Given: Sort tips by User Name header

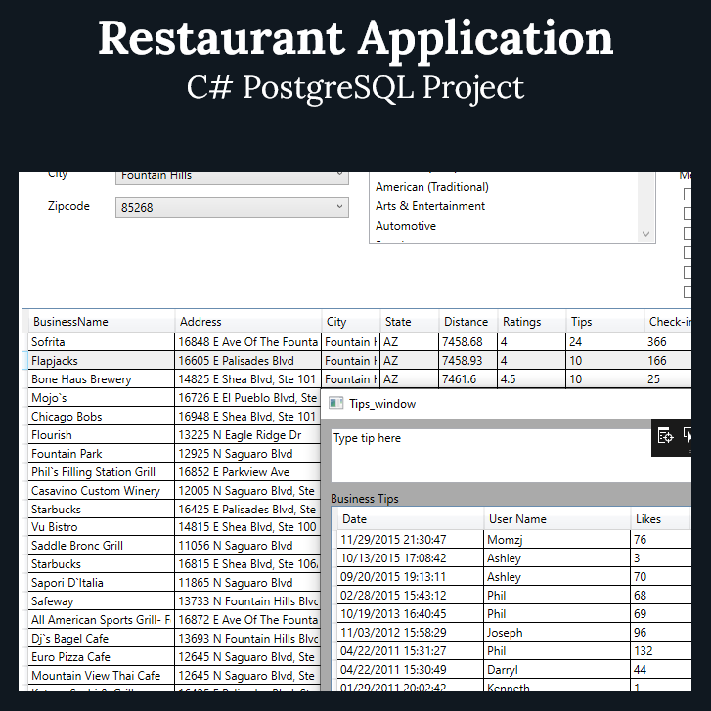Looking at the screenshot, I should pos(557,518).
